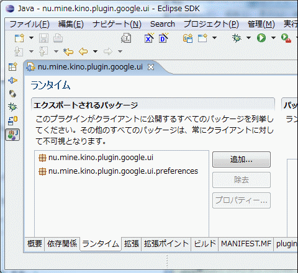This screenshot has height=273, width=298.
Task: Switch to the ランタイム tab
Action: point(101,244)
